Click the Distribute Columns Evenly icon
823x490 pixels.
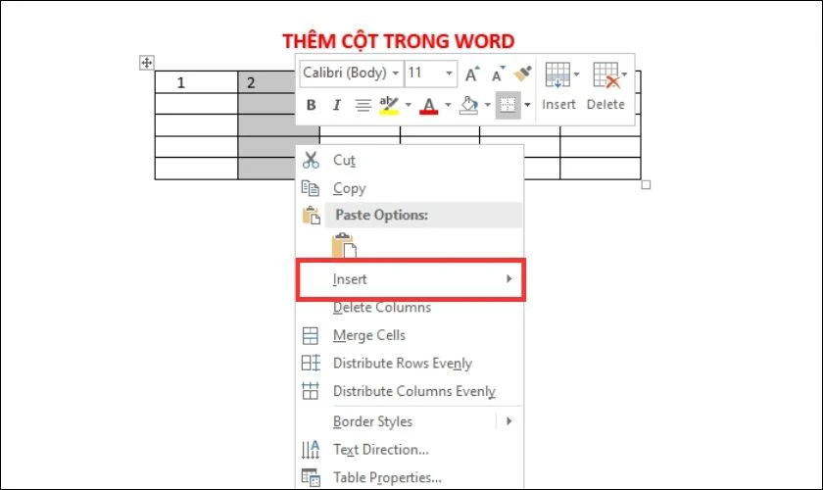pos(311,391)
